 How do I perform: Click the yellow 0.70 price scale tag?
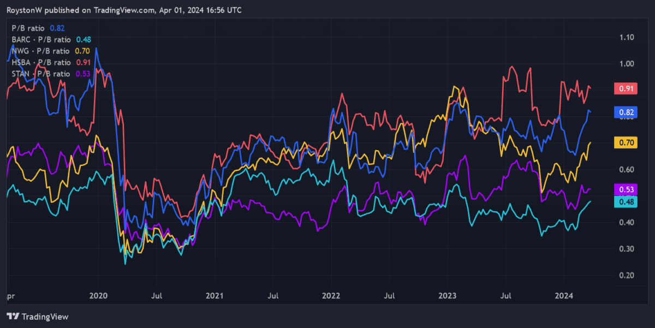(626, 142)
